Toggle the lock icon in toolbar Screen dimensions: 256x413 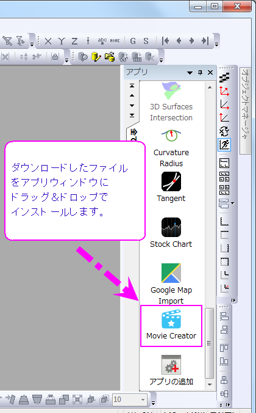55,57
